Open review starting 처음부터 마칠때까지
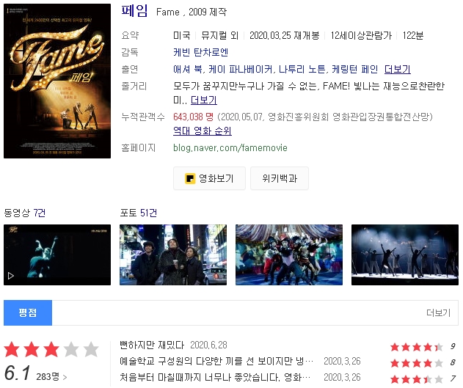This screenshot has width=463, height=388. pyautogui.click(x=215, y=377)
